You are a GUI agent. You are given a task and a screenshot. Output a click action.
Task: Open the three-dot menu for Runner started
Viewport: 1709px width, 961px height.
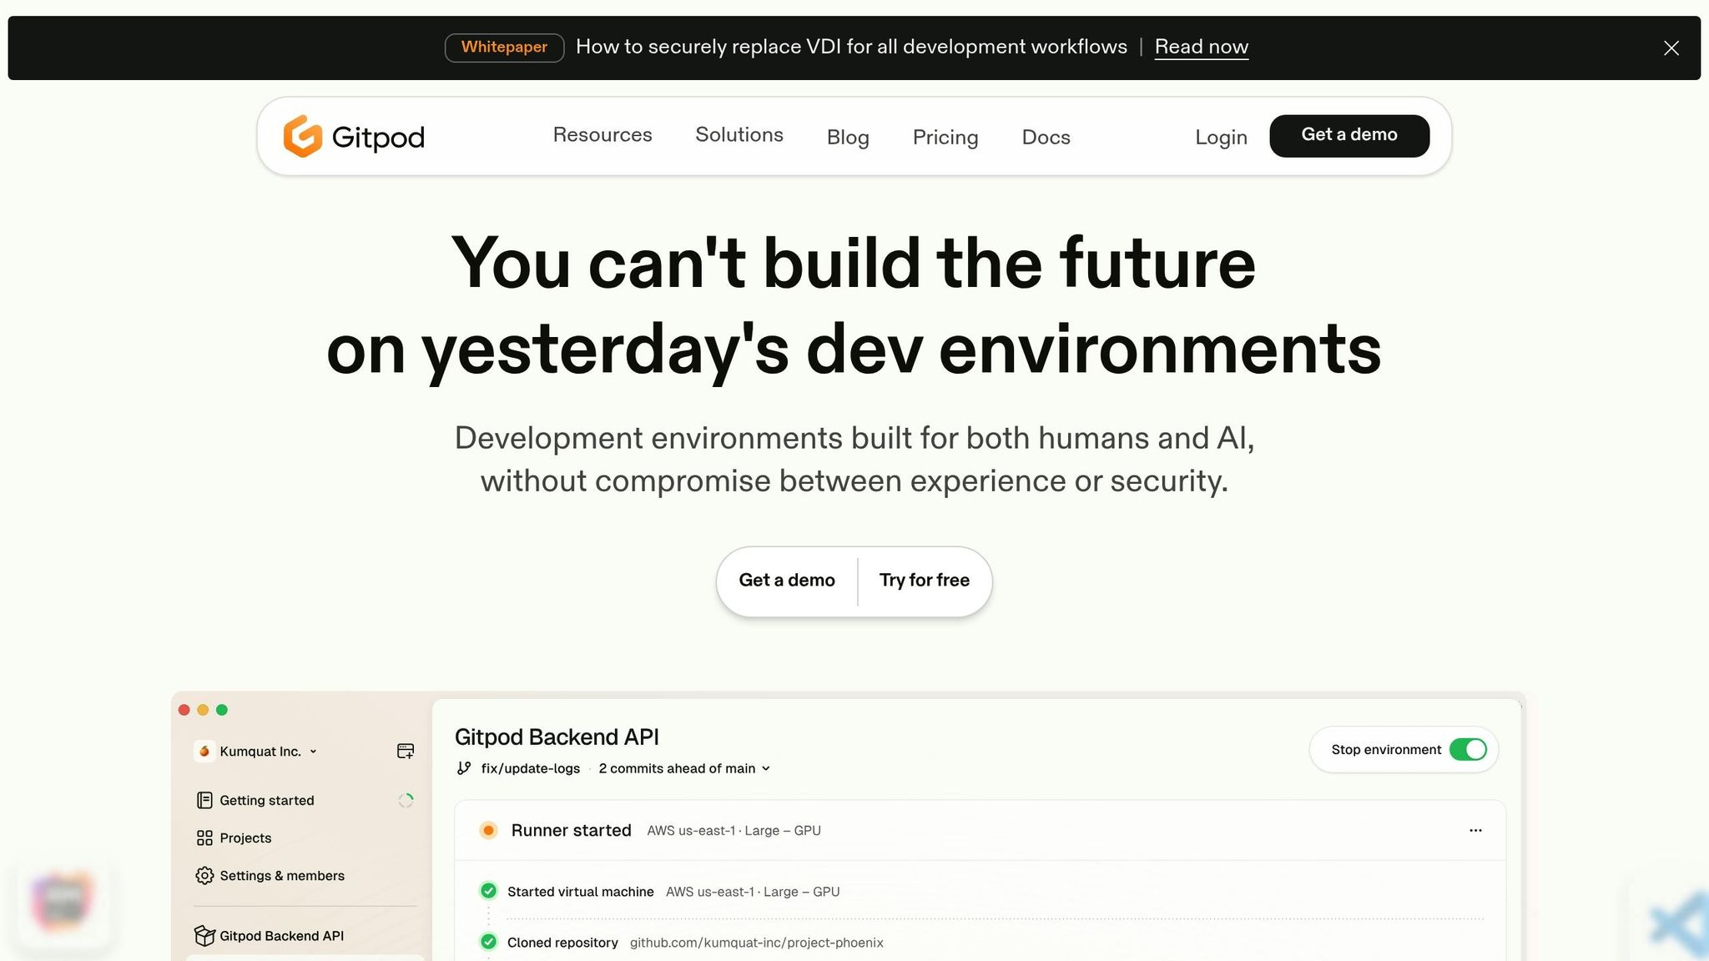point(1475,831)
